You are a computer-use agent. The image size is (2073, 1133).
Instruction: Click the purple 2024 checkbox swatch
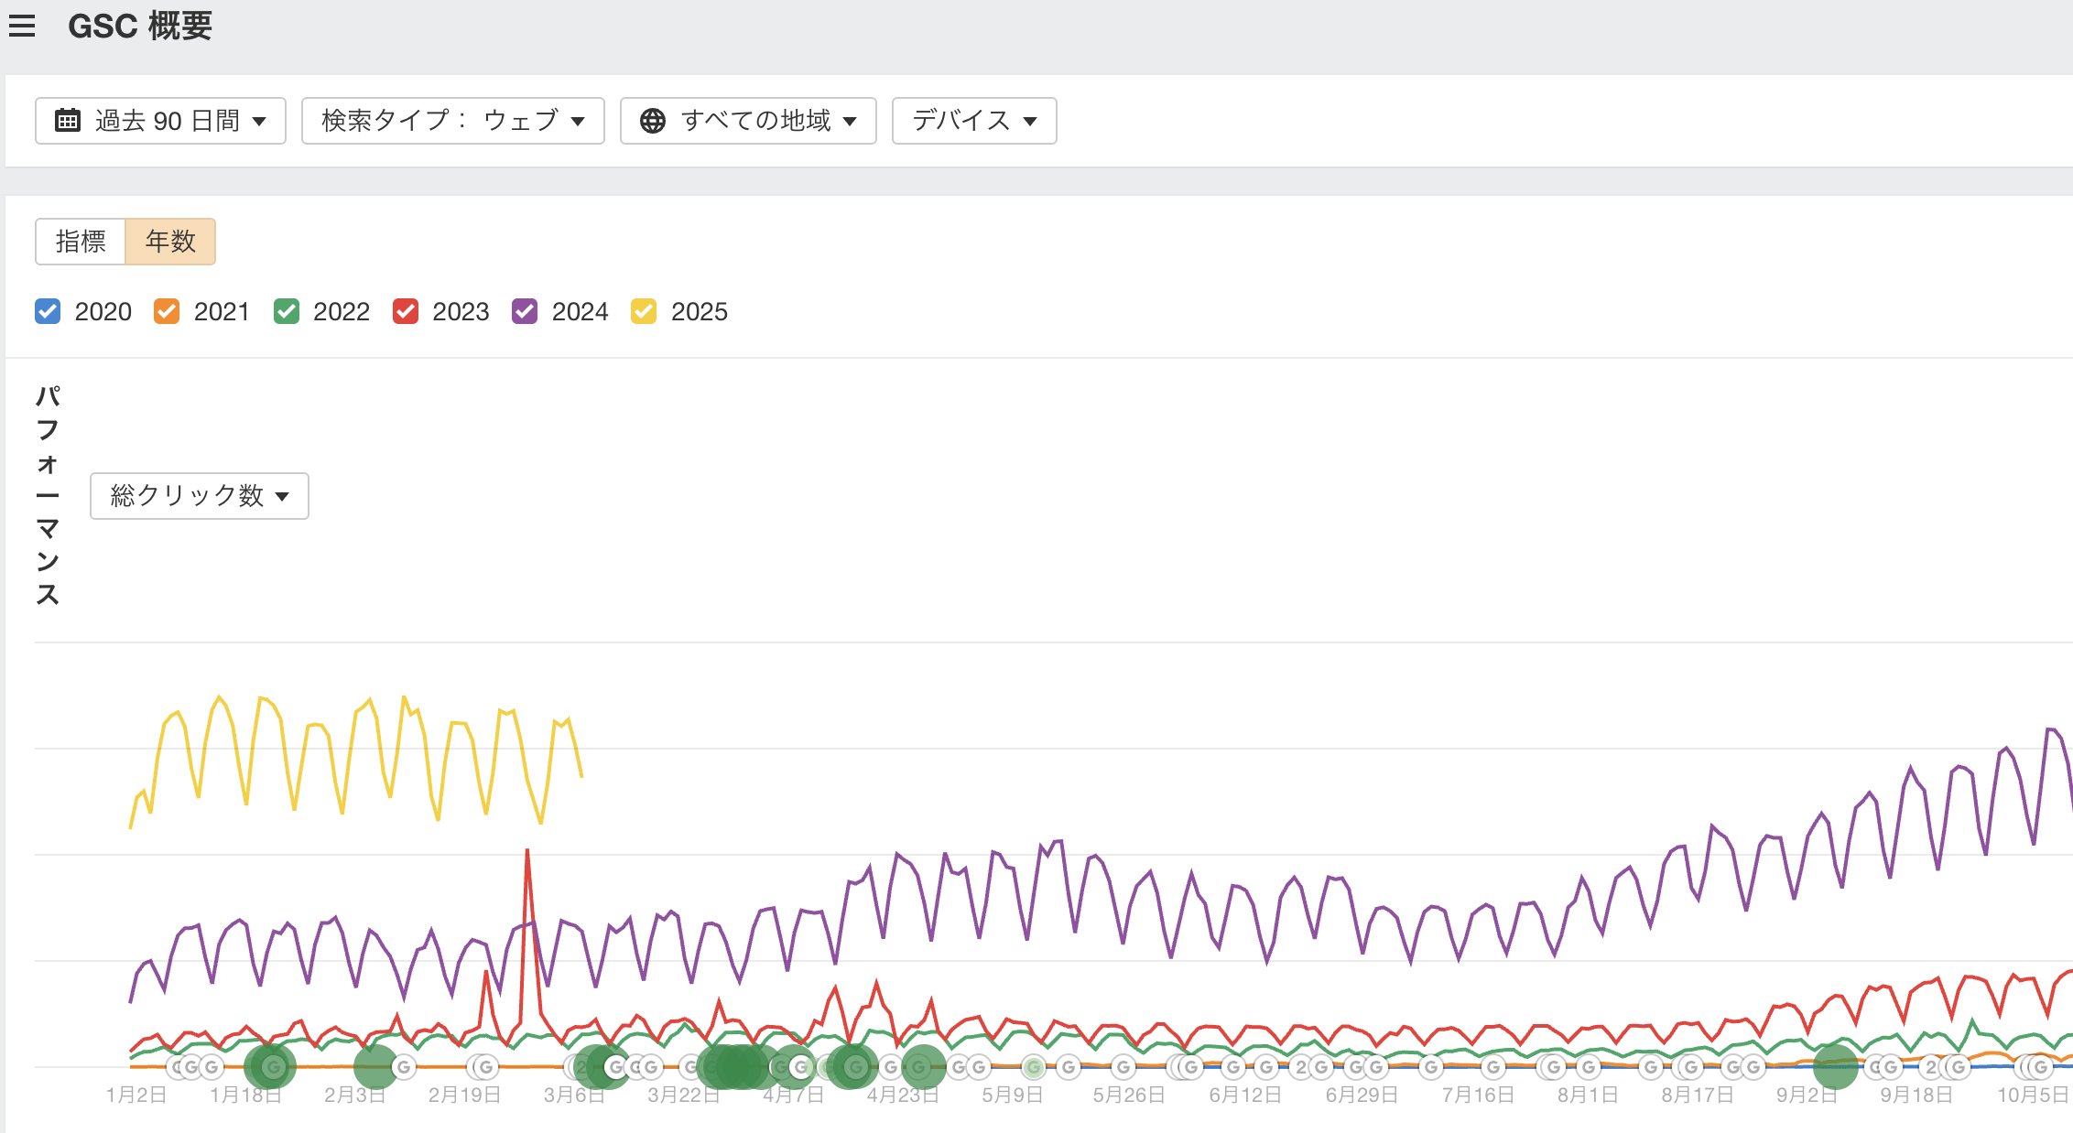[525, 311]
